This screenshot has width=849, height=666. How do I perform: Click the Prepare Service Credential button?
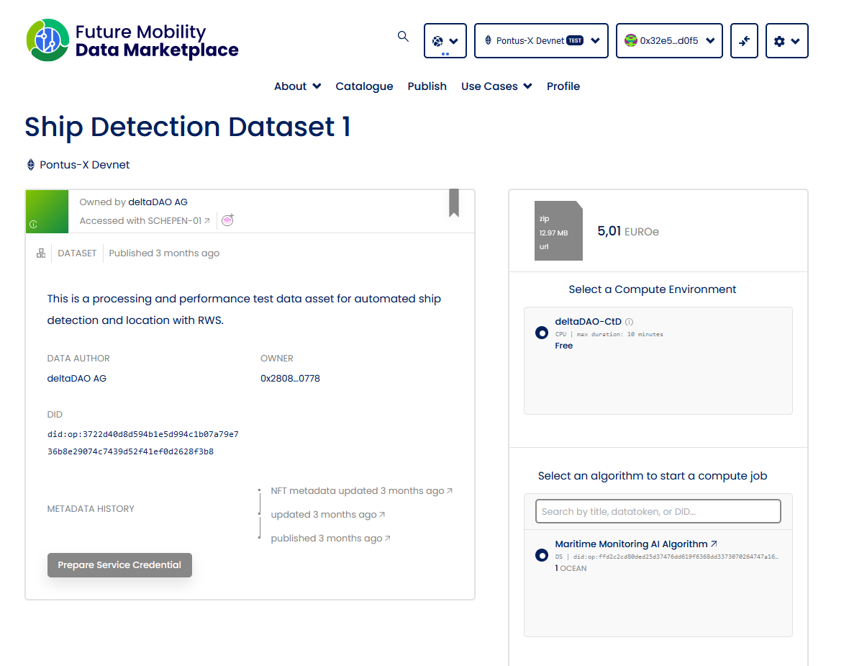coord(119,565)
